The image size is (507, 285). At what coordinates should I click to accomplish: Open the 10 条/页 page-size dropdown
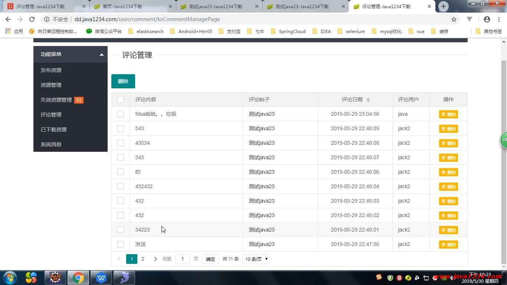(256, 259)
